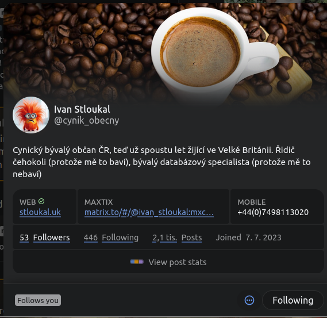Show the 446 Following accounts list

pyautogui.click(x=111, y=237)
